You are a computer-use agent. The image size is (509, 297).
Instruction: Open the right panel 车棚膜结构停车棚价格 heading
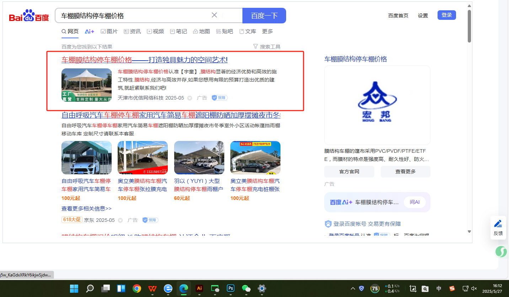click(355, 59)
